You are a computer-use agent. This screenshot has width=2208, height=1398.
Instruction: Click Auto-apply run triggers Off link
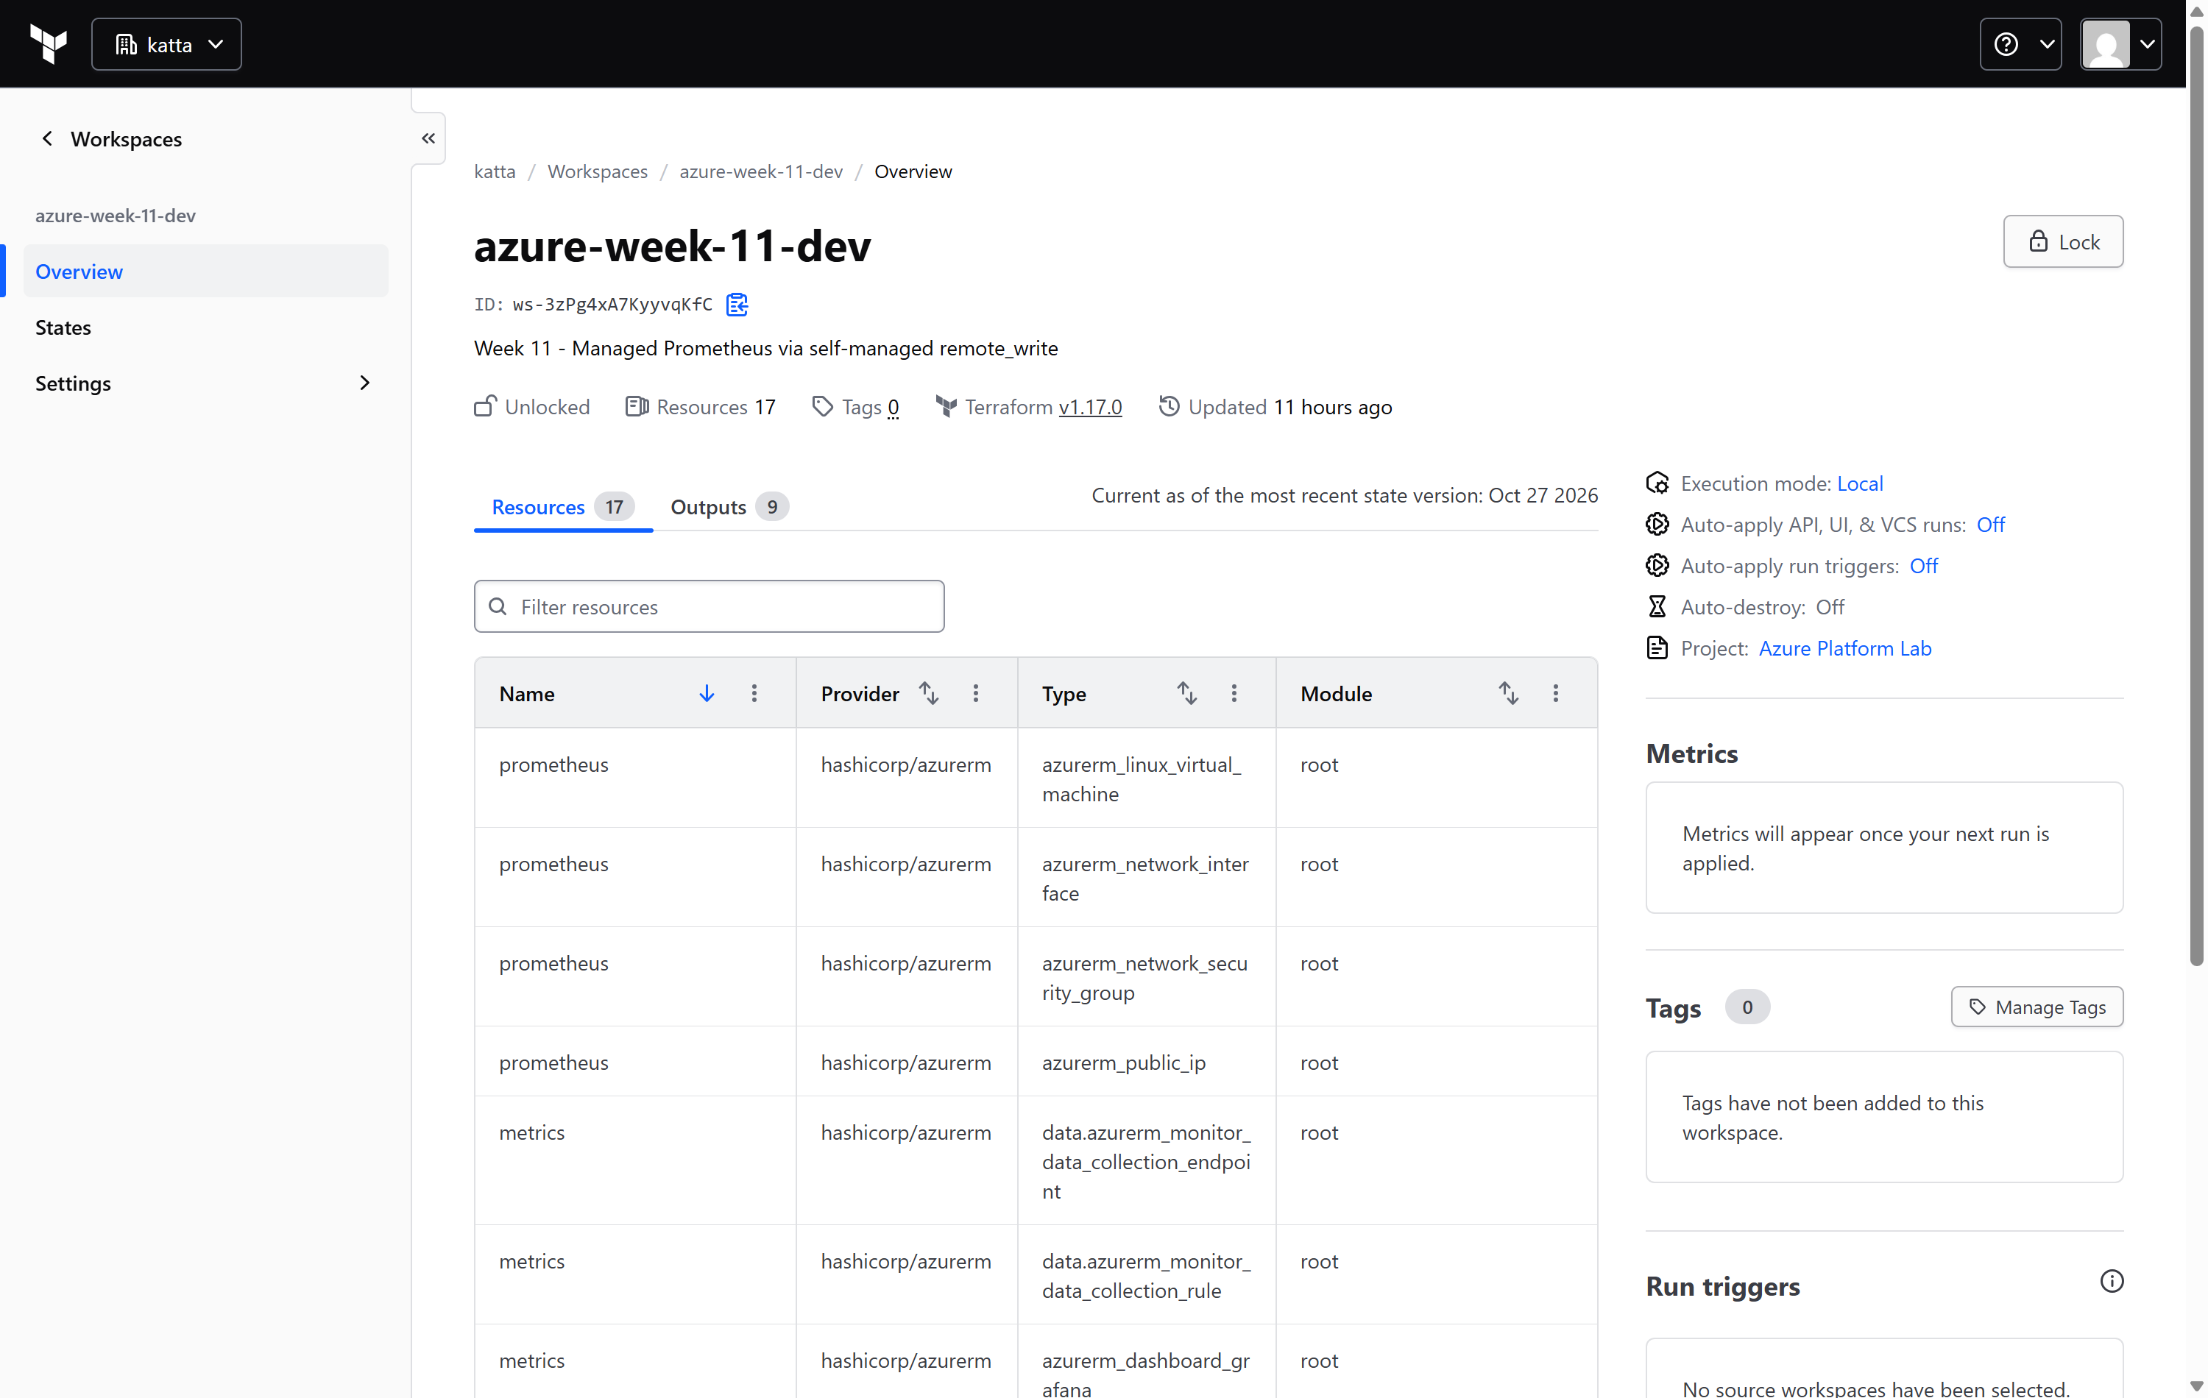[x=1924, y=566]
